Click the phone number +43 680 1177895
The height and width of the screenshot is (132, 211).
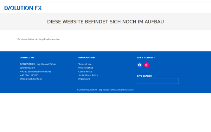coord(29,75)
